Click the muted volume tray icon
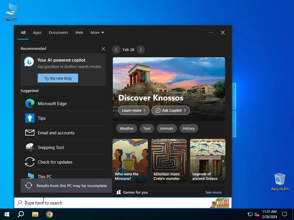 click(x=257, y=214)
